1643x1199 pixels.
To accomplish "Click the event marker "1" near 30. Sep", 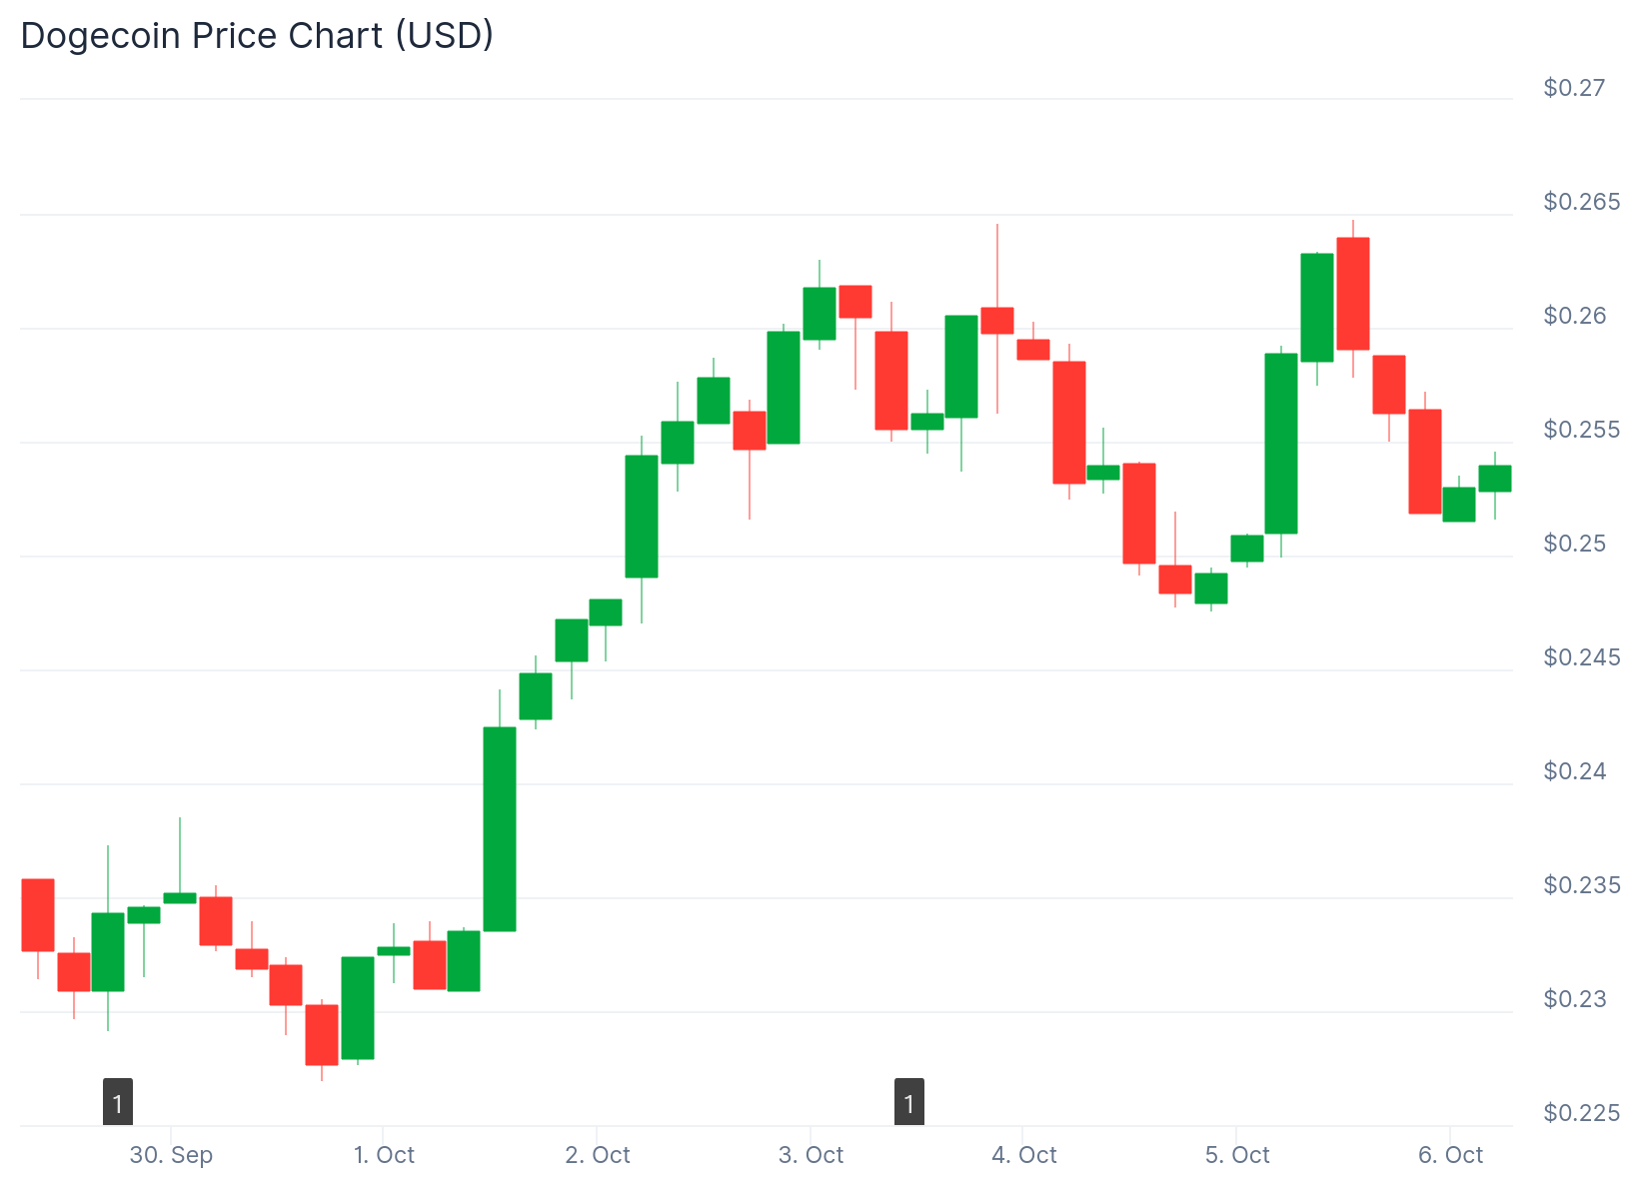I will click(x=118, y=1102).
